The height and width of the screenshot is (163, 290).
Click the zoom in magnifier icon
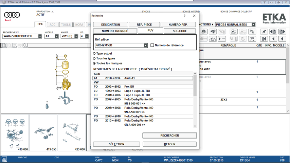pos(5,45)
